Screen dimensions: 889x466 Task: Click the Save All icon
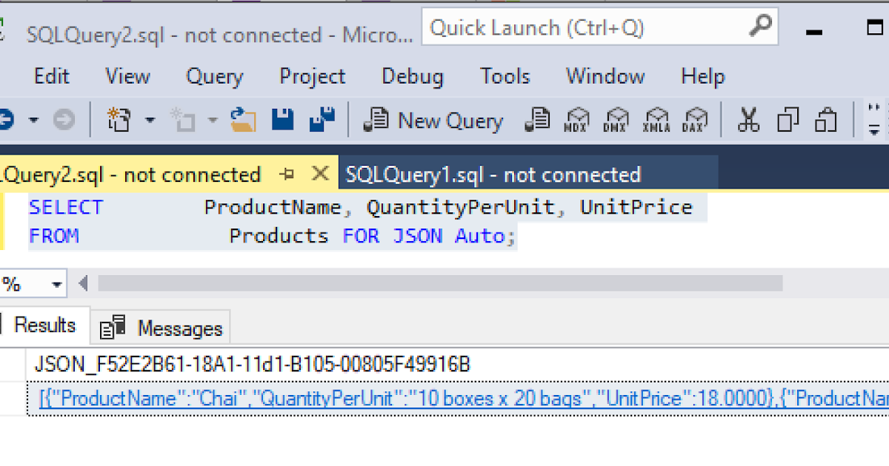point(322,120)
